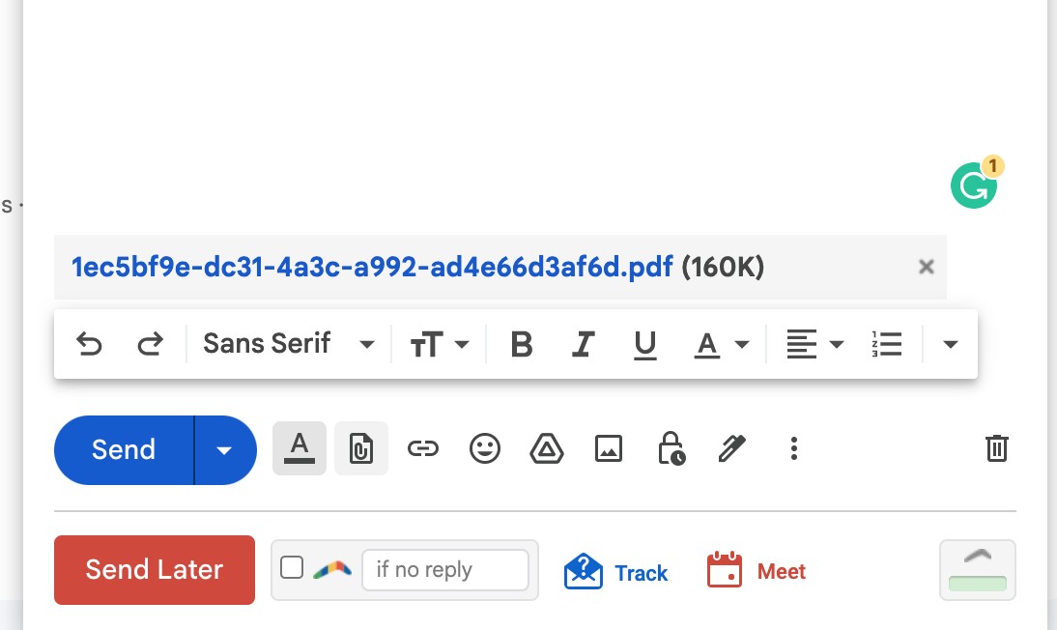The image size is (1057, 630).
Task: Open the attached PDF file link
Action: pos(372,267)
